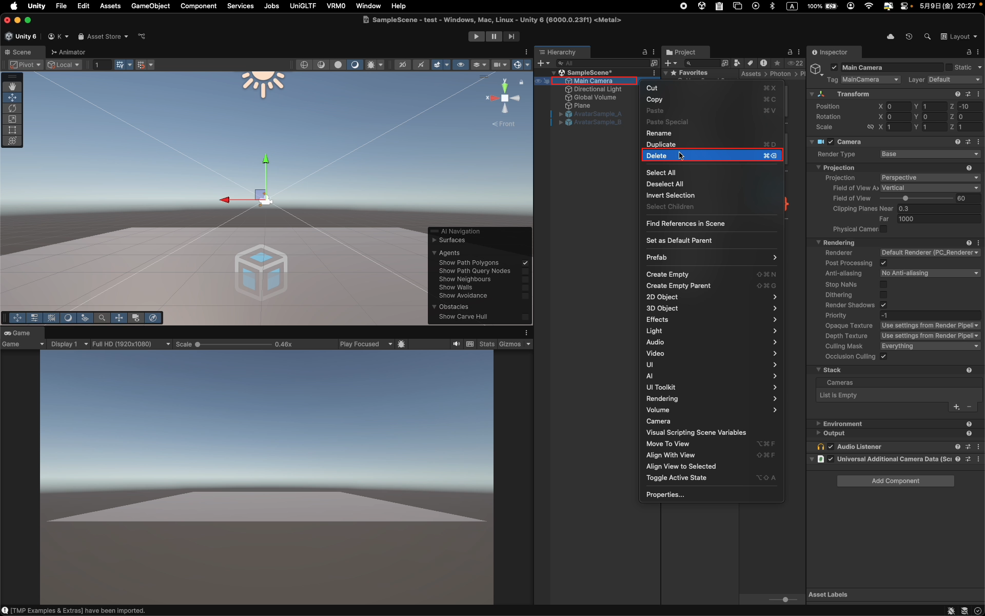Open the Layer Default dropdown
This screenshot has height=616, width=985.
[954, 80]
